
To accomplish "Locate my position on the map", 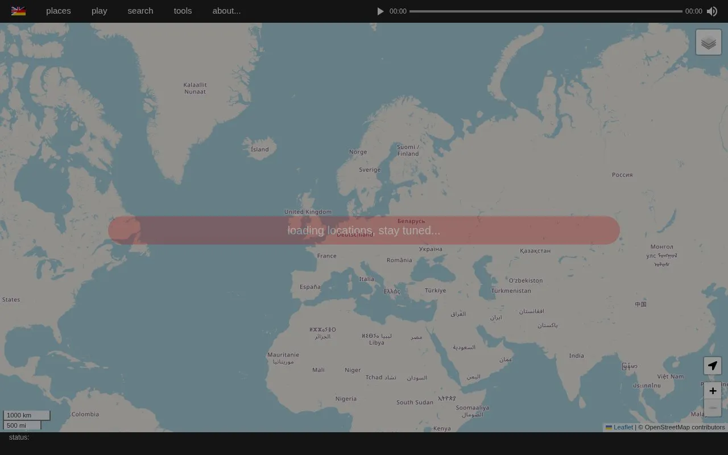I will tap(713, 366).
